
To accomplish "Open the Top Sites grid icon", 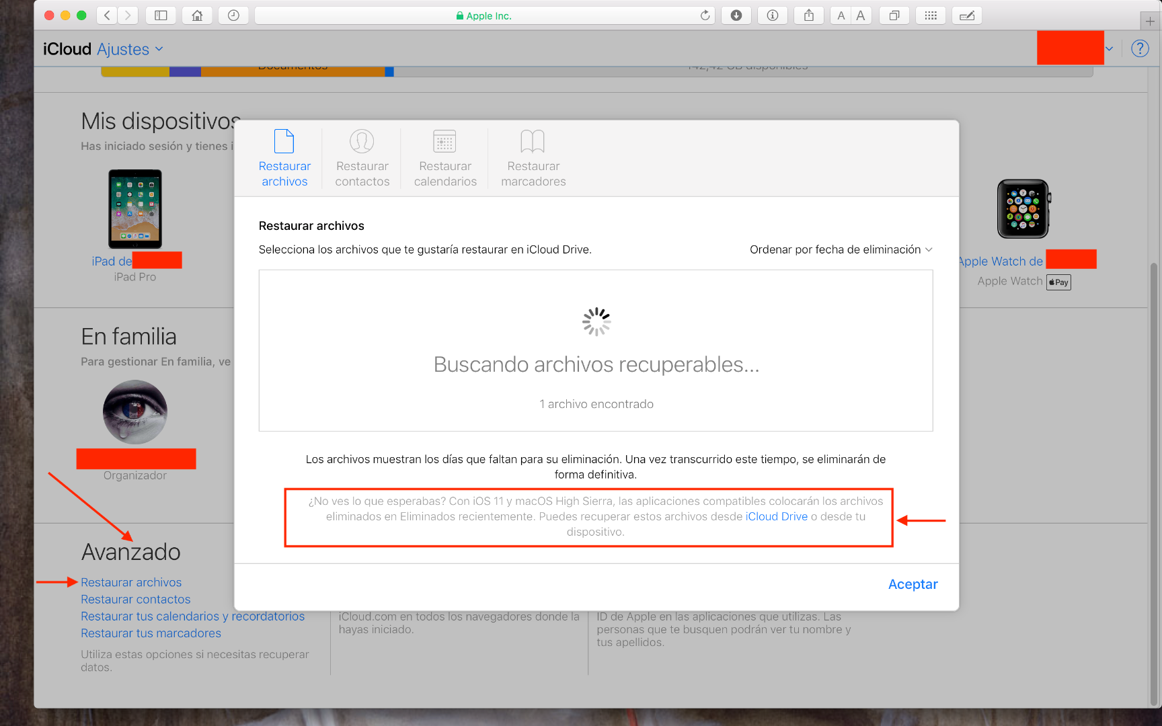I will point(931,15).
